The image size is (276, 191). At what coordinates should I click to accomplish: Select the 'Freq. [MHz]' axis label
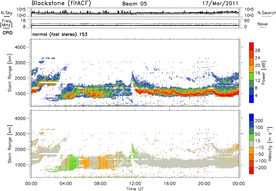pyautogui.click(x=6, y=23)
